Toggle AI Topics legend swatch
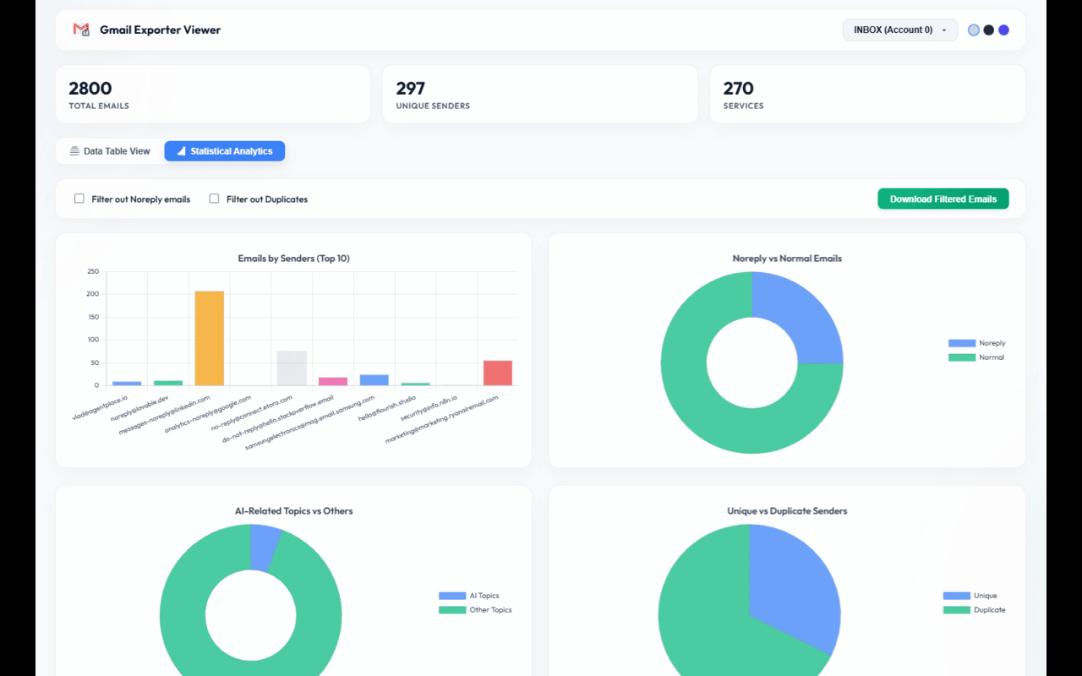Screen dimensions: 1082x676 452,596
